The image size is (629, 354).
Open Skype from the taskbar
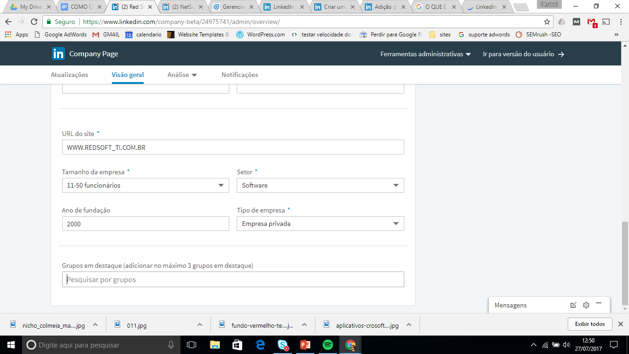pos(282,345)
